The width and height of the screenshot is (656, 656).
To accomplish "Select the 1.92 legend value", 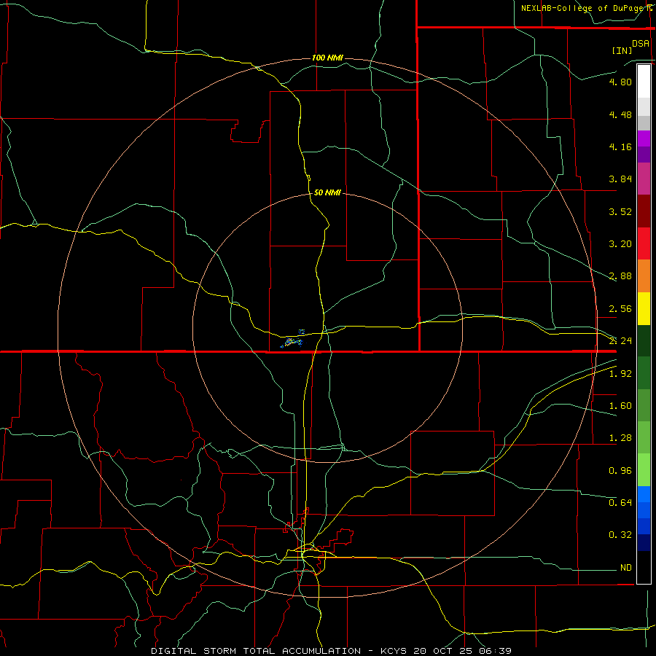I will point(620,374).
